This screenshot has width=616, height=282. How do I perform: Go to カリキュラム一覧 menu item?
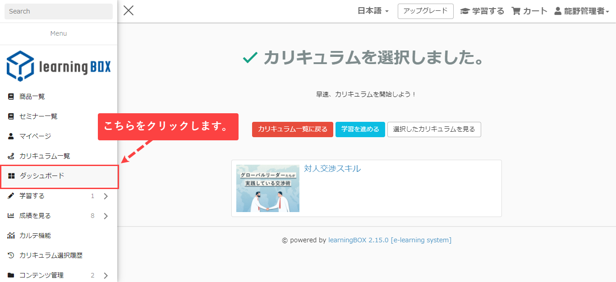pyautogui.click(x=45, y=156)
